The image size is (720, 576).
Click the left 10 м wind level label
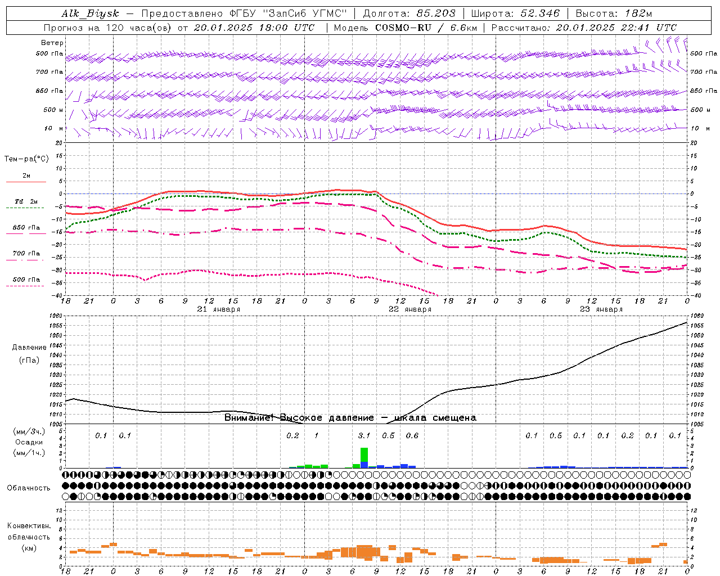tap(54, 128)
